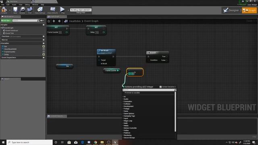
Task: Click the Compile toolbar icon
Action: pyautogui.click(x=4, y=10)
